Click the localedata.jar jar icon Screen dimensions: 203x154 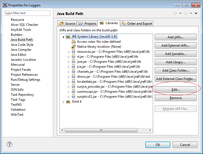pos(73,82)
